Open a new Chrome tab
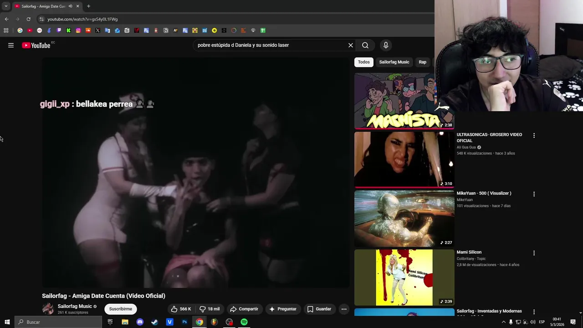The width and height of the screenshot is (583, 328). point(88,6)
